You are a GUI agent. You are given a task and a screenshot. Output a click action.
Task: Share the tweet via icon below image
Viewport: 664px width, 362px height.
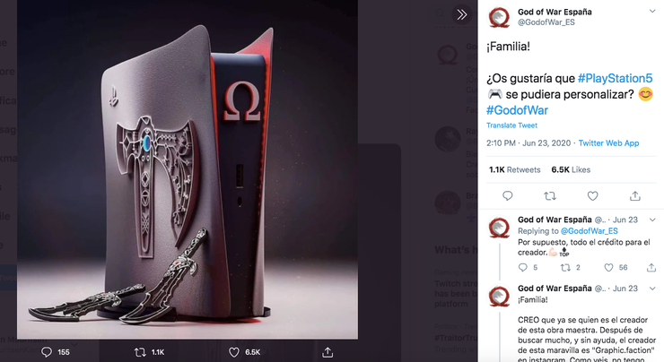coord(328,352)
